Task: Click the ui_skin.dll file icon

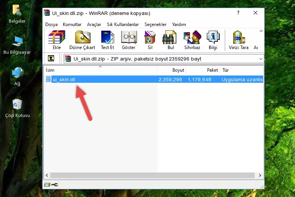Action: coord(48,79)
